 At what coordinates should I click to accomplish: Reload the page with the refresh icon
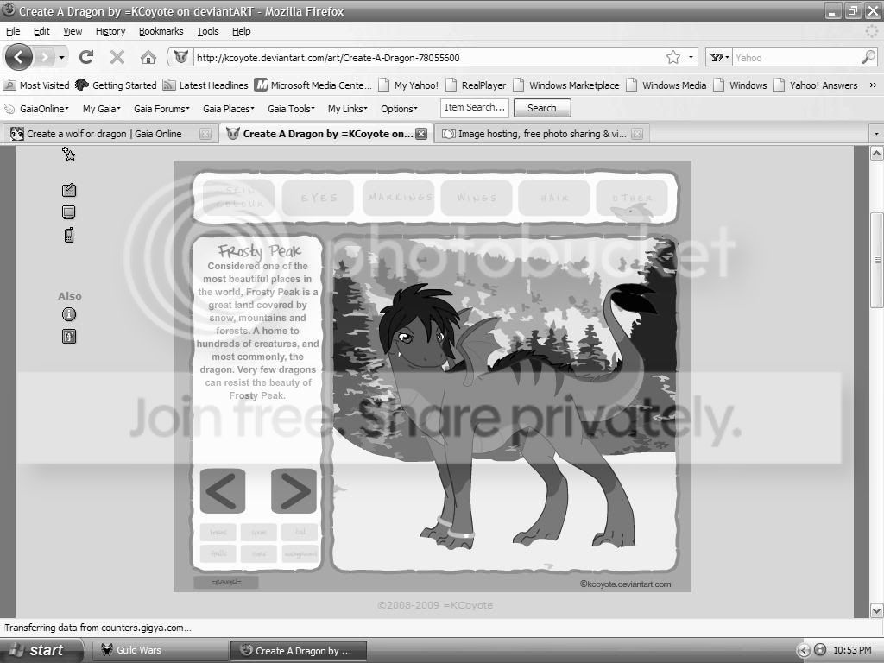click(86, 57)
